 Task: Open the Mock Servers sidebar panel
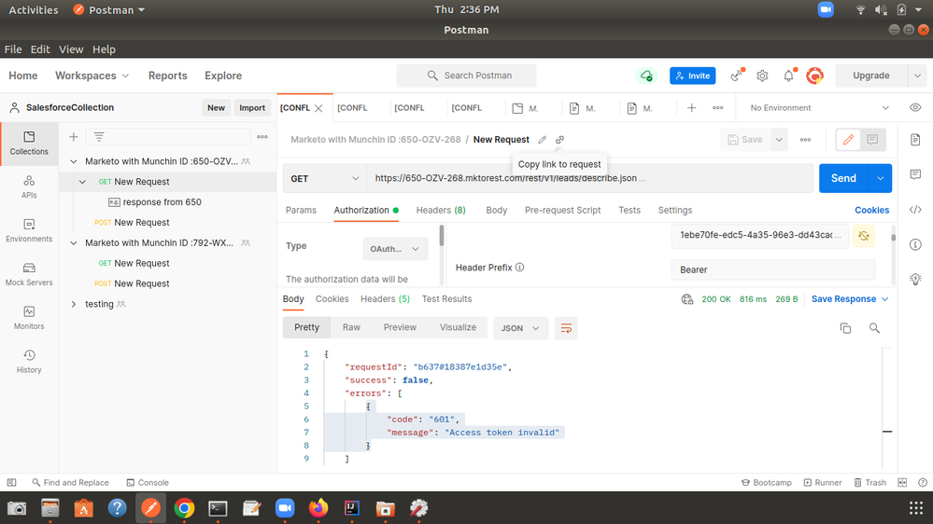(29, 274)
